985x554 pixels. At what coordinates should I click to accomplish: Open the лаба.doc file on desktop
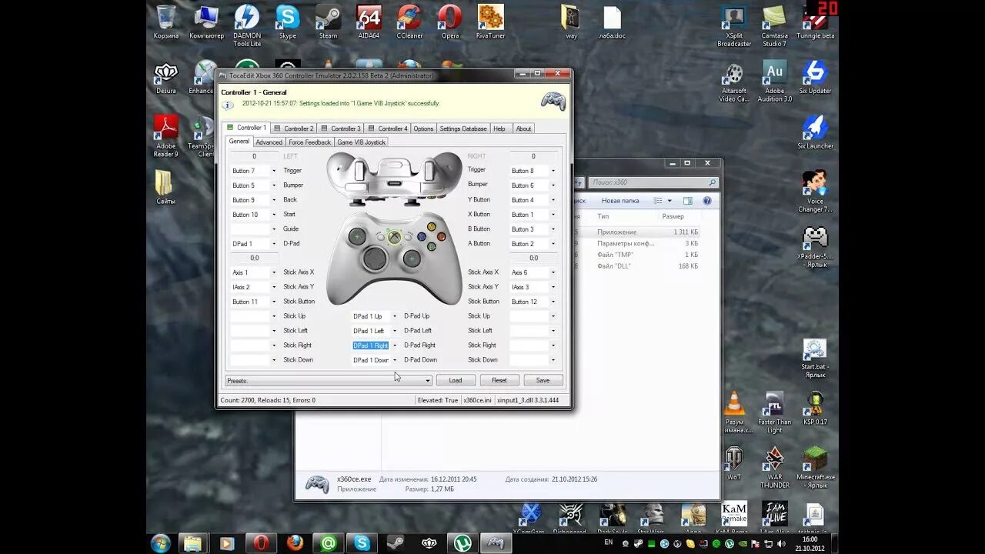tap(612, 21)
